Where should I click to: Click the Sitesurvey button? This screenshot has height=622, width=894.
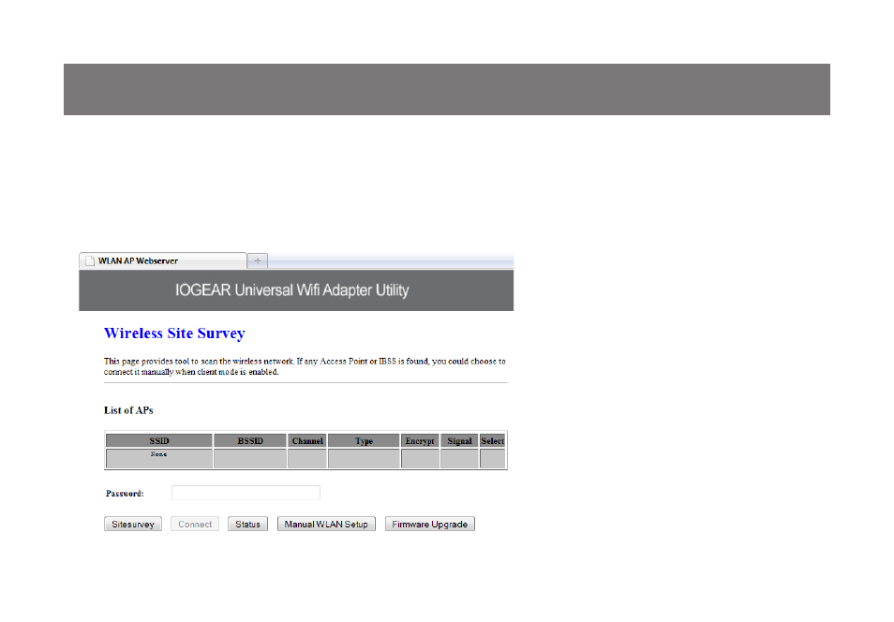(x=133, y=524)
